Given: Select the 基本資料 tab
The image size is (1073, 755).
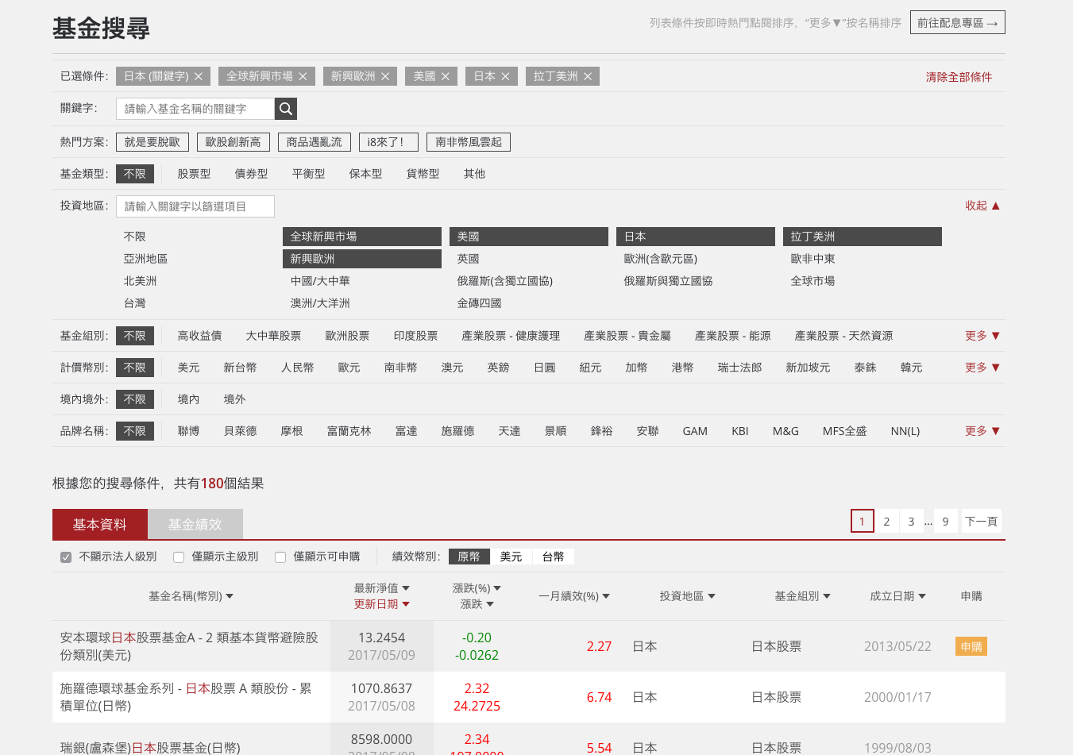Looking at the screenshot, I should coord(100,525).
